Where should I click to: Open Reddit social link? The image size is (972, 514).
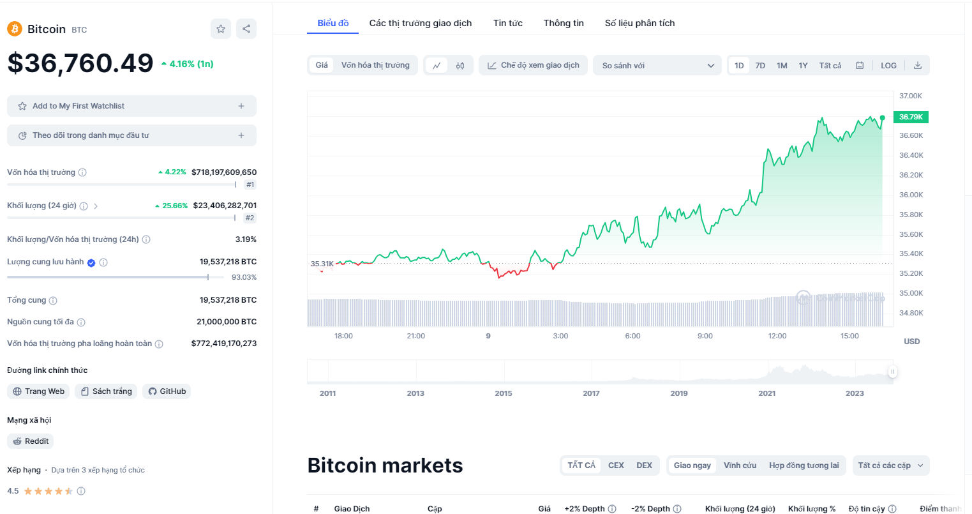[x=31, y=441]
